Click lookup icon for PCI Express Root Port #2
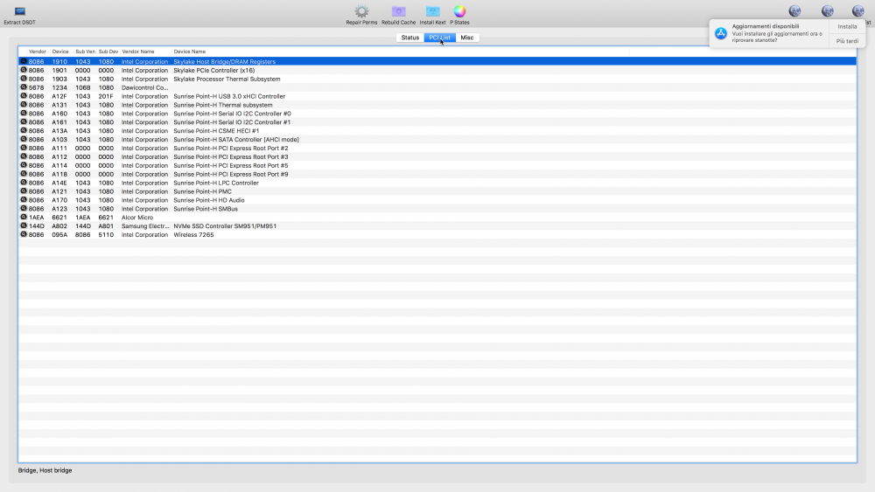Screen dimensions: 875x492 [x=24, y=148]
